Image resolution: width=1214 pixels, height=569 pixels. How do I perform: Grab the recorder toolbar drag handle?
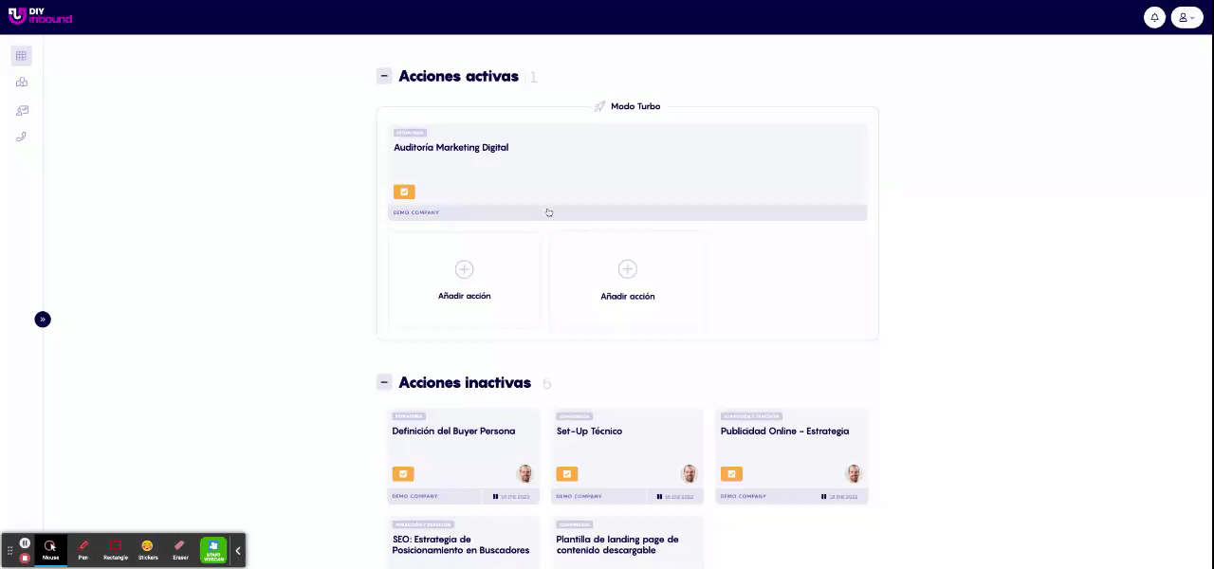tap(10, 550)
